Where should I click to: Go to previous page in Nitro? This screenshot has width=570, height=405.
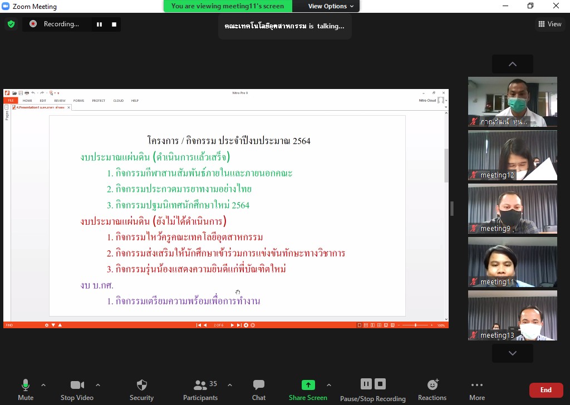pyautogui.click(x=205, y=325)
